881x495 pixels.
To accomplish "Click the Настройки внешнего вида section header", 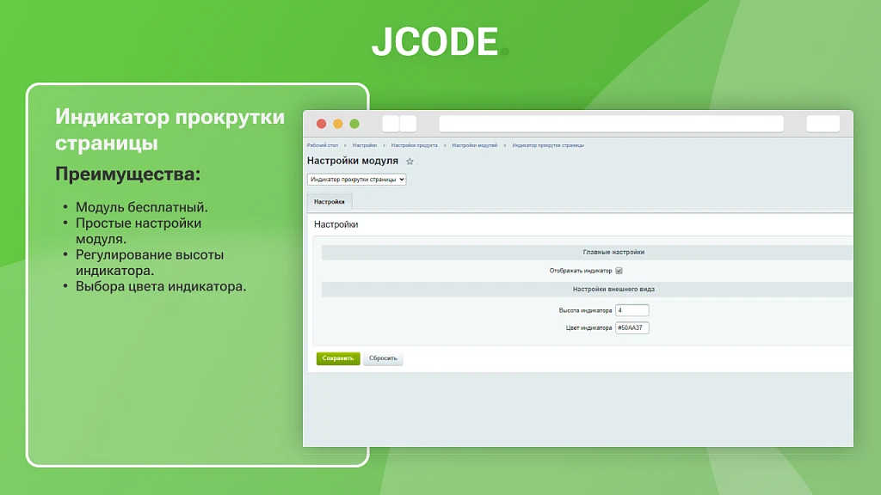I will [x=587, y=289].
